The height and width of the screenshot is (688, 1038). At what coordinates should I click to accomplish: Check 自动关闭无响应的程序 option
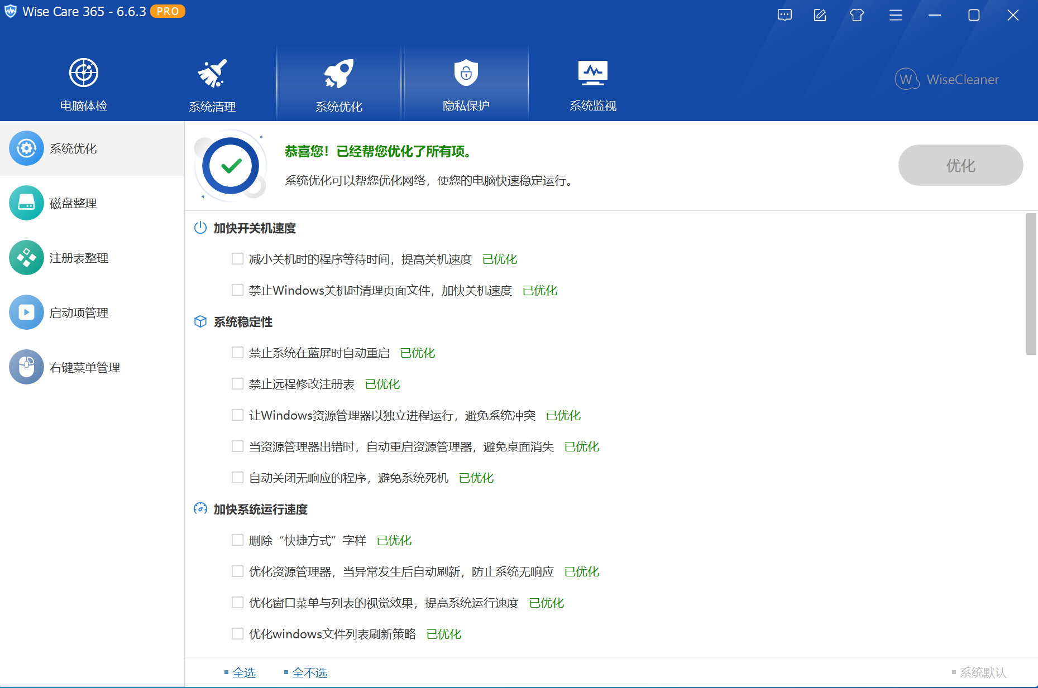[x=237, y=478]
